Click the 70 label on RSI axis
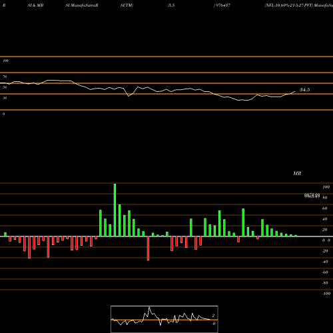This screenshot has height=333, width=333. (5, 77)
